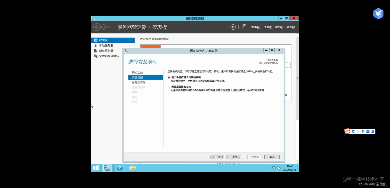Select 本地服务器 in the sidebar
The width and height of the screenshot is (390, 188).
[106, 45]
